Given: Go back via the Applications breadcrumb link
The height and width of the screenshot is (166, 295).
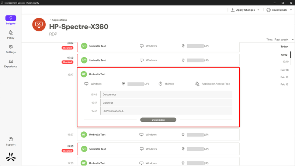Looking at the screenshot, I should click(59, 20).
